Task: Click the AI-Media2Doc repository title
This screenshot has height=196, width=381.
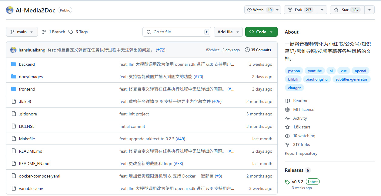Action: click(35, 10)
